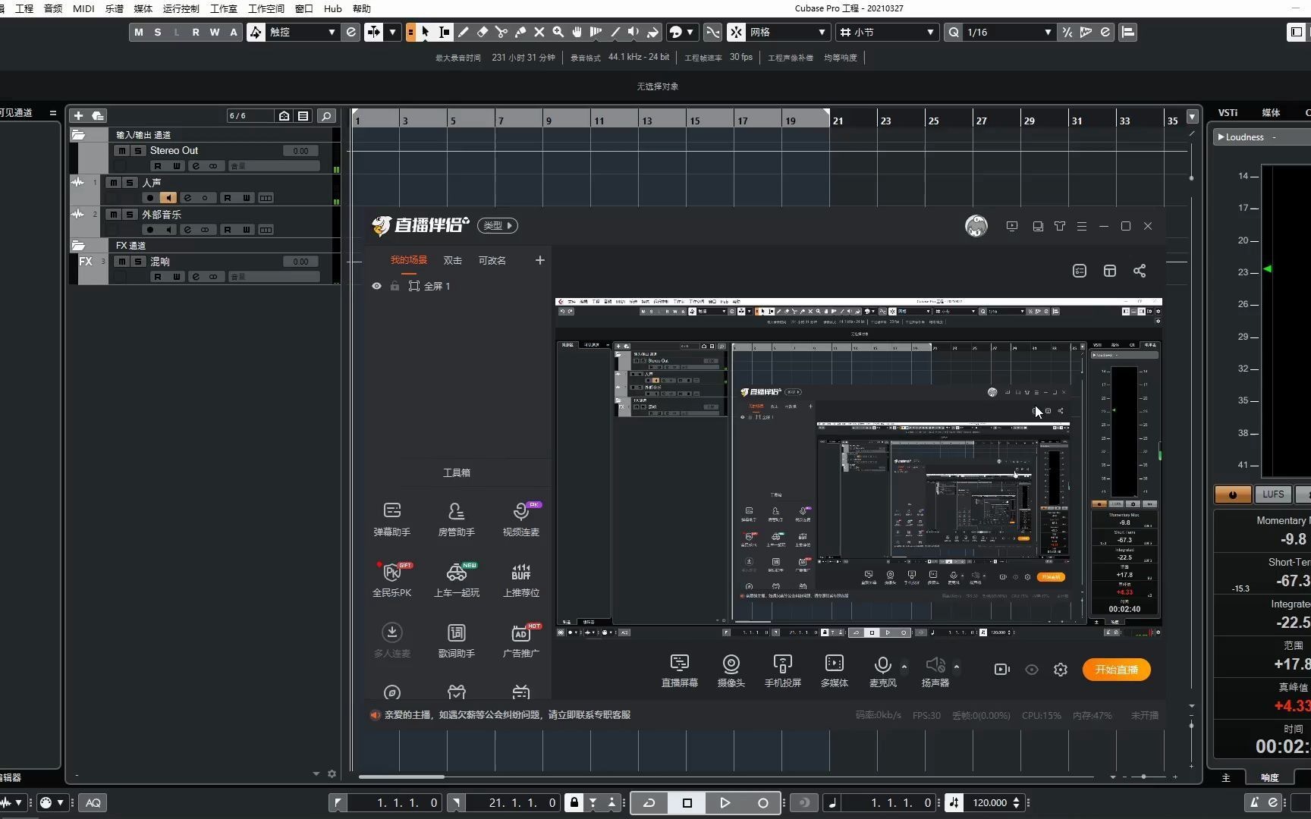
Task: Expand speaker options arrow
Action: tap(956, 667)
